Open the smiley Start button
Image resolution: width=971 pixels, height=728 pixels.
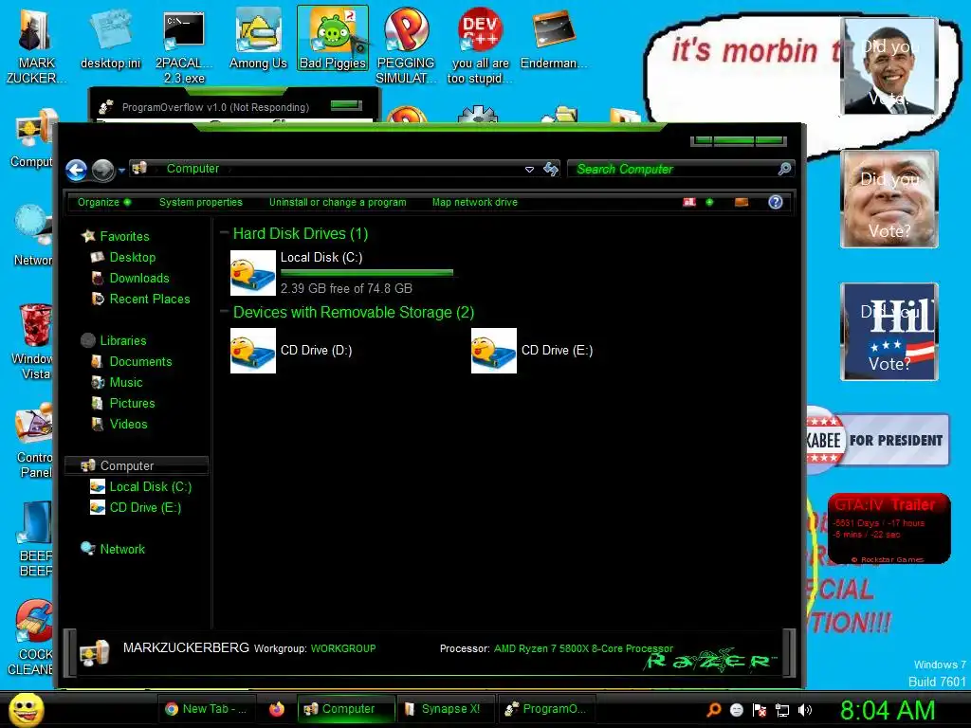tap(26, 709)
